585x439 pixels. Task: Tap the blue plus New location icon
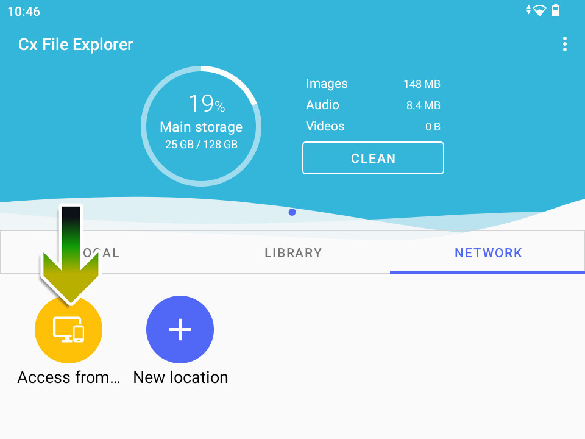pyautogui.click(x=180, y=329)
